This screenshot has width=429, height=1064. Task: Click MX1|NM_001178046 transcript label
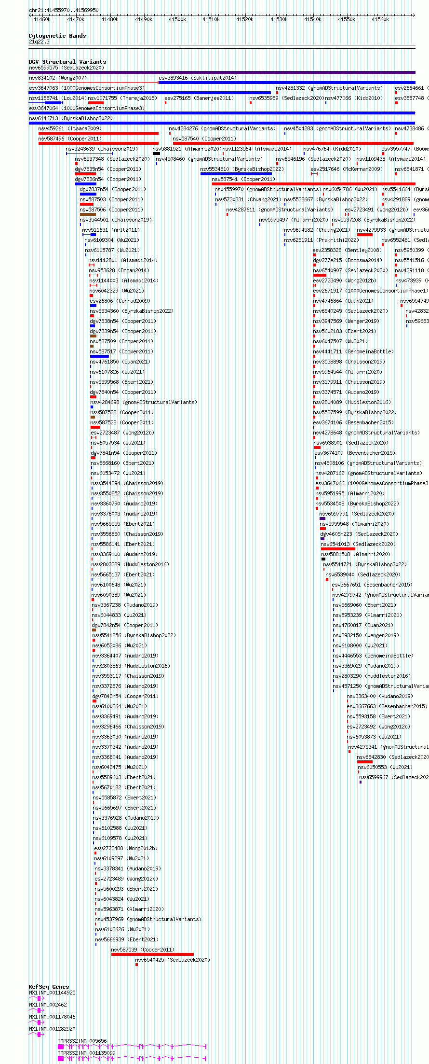coord(52,1017)
